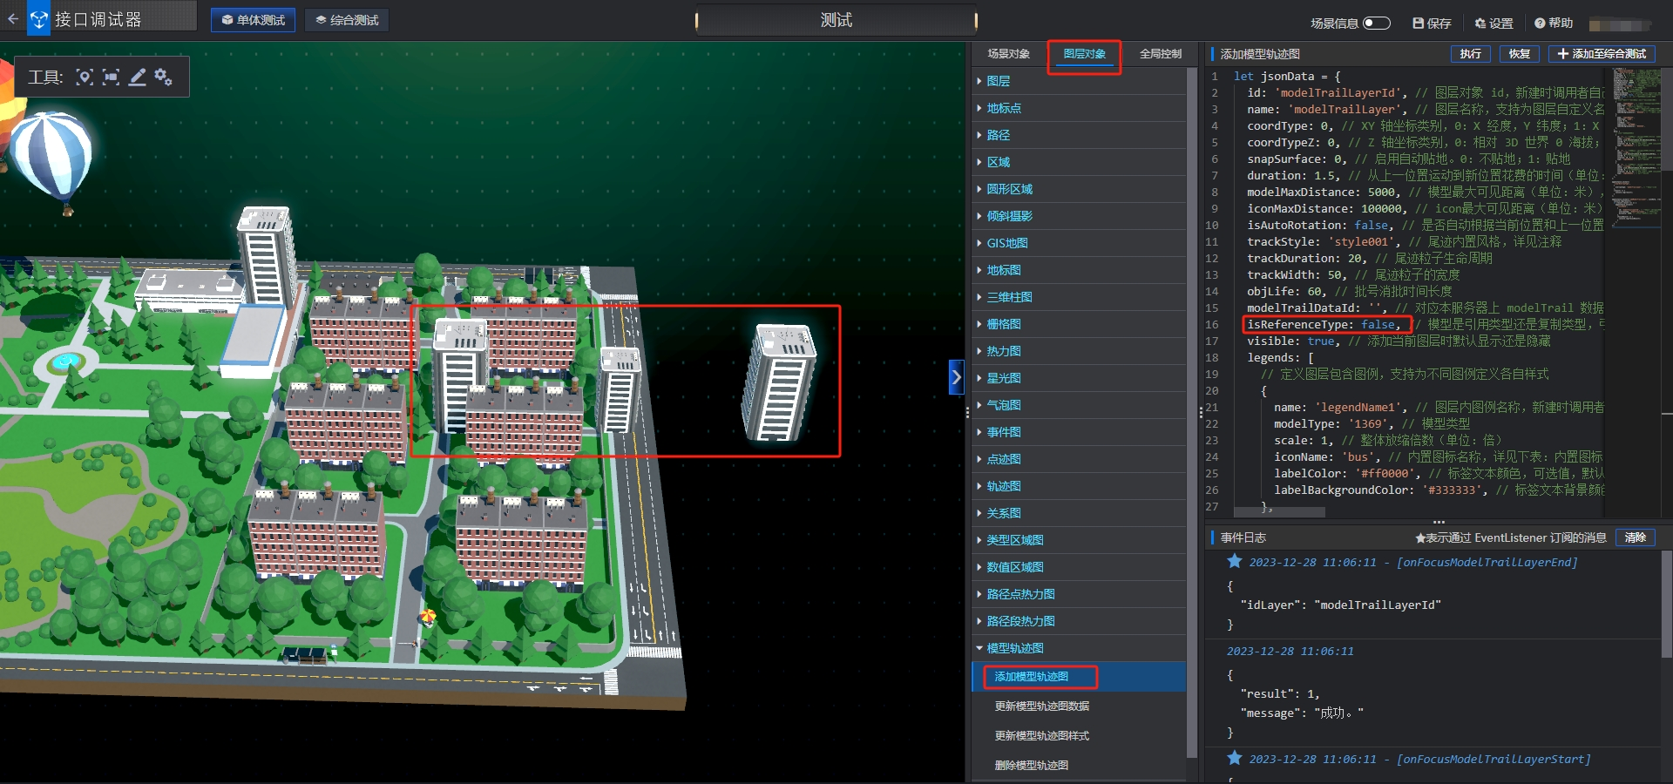Expand the 图层 tree node
This screenshot has height=784, width=1673.
(1079, 81)
